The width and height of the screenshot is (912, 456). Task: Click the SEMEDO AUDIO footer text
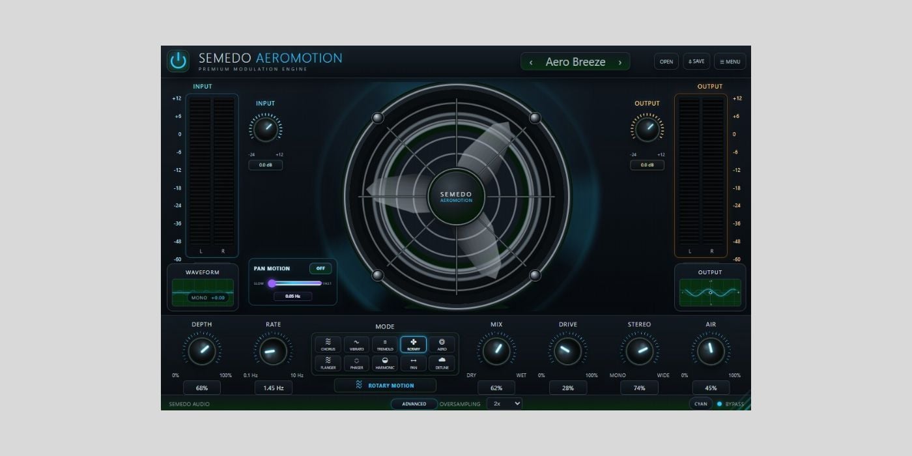[x=190, y=404]
